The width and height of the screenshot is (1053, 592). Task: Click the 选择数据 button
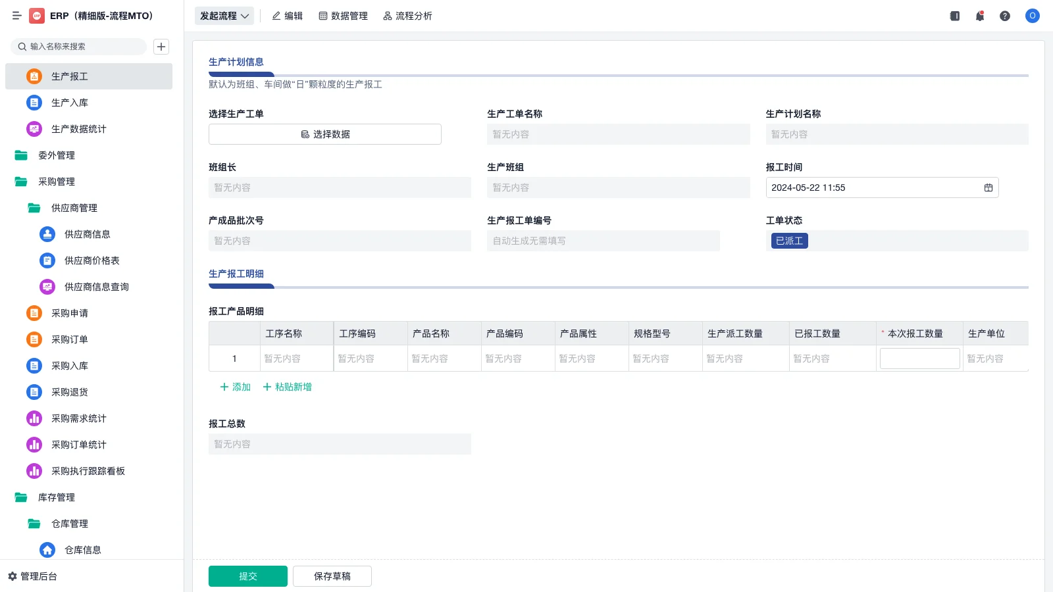[324, 134]
